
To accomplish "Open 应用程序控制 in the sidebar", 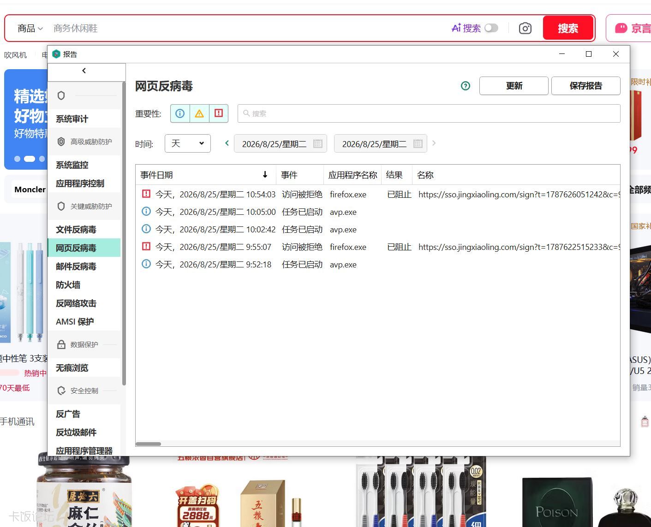I will (x=84, y=184).
